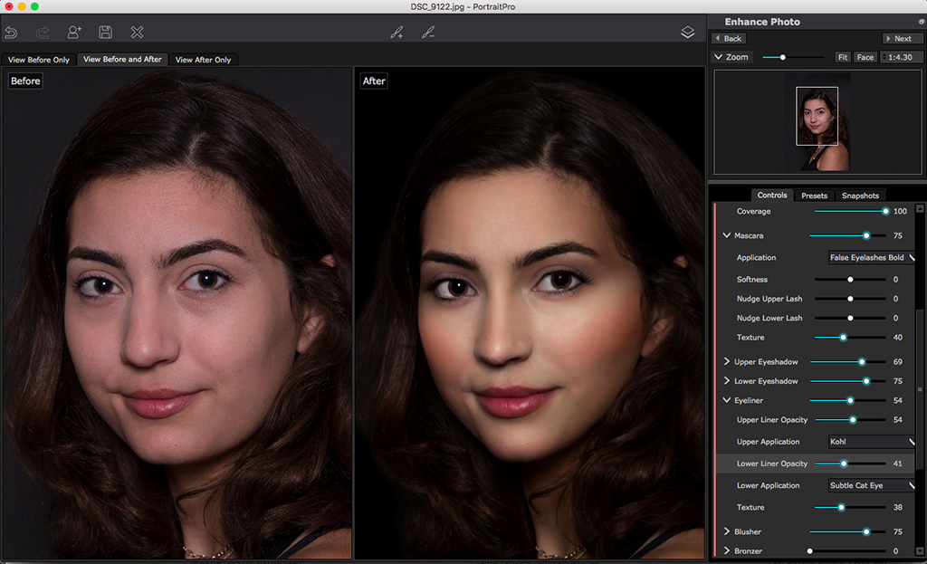Click the Next button

pos(902,38)
